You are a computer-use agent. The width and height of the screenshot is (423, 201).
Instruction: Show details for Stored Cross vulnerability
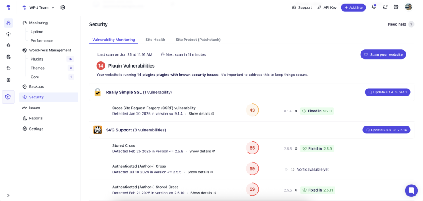(x=202, y=151)
